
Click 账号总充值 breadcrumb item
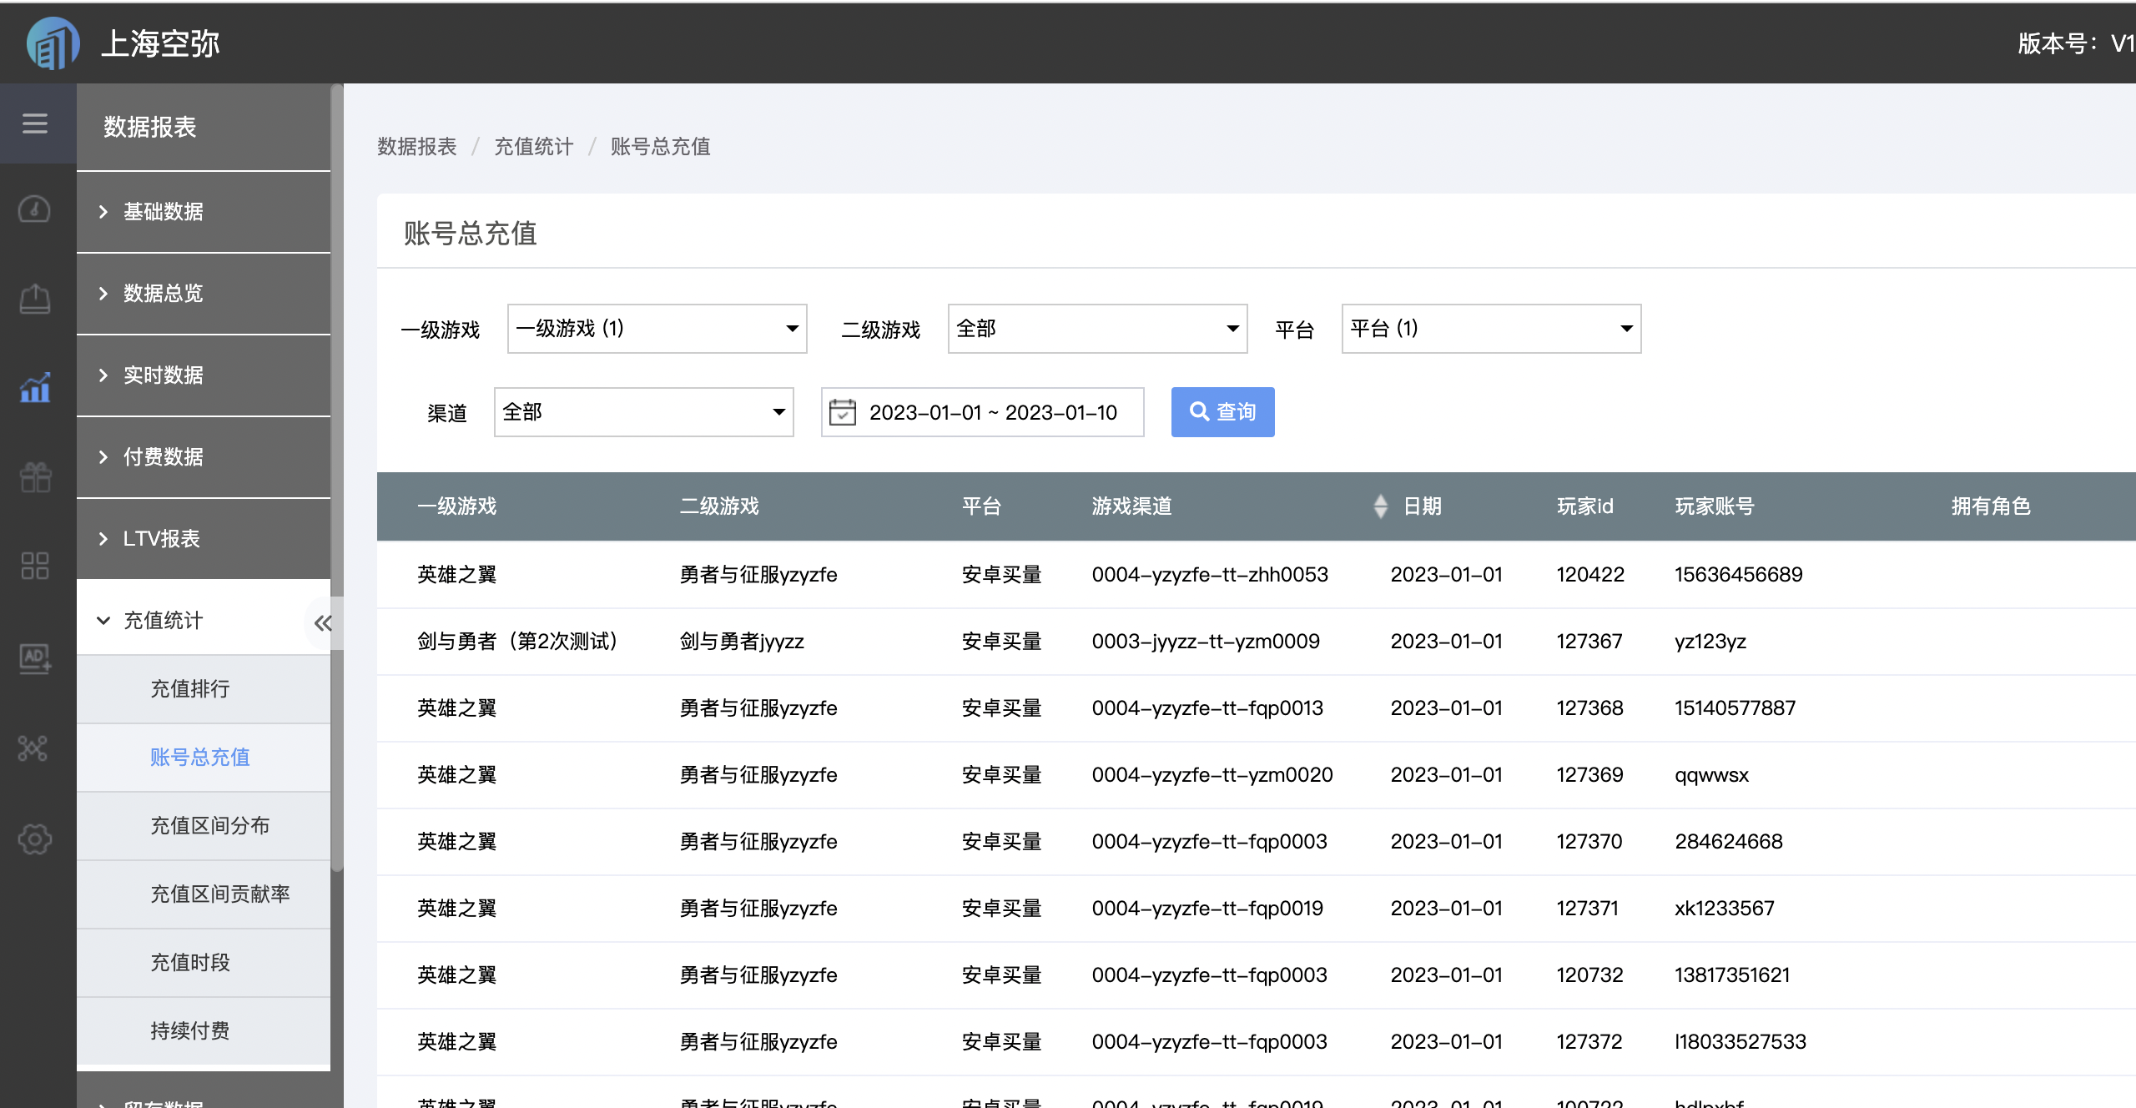(x=661, y=147)
